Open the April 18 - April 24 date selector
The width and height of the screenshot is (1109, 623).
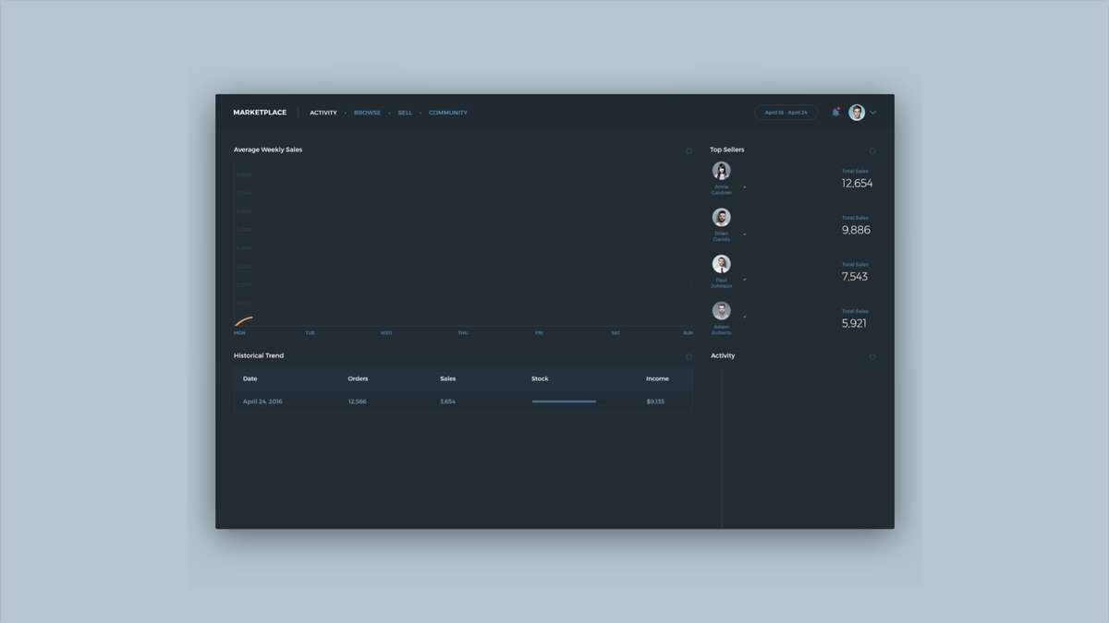click(786, 112)
